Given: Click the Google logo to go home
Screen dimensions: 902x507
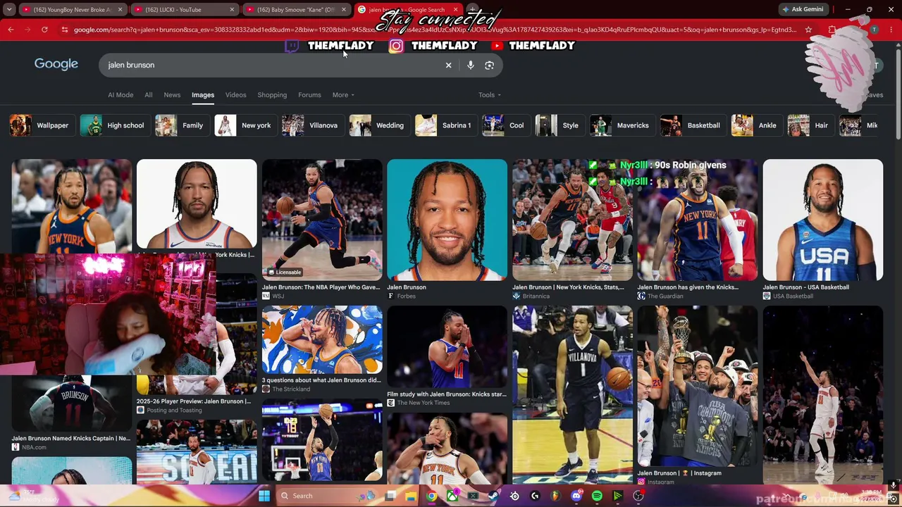Looking at the screenshot, I should pos(56,64).
